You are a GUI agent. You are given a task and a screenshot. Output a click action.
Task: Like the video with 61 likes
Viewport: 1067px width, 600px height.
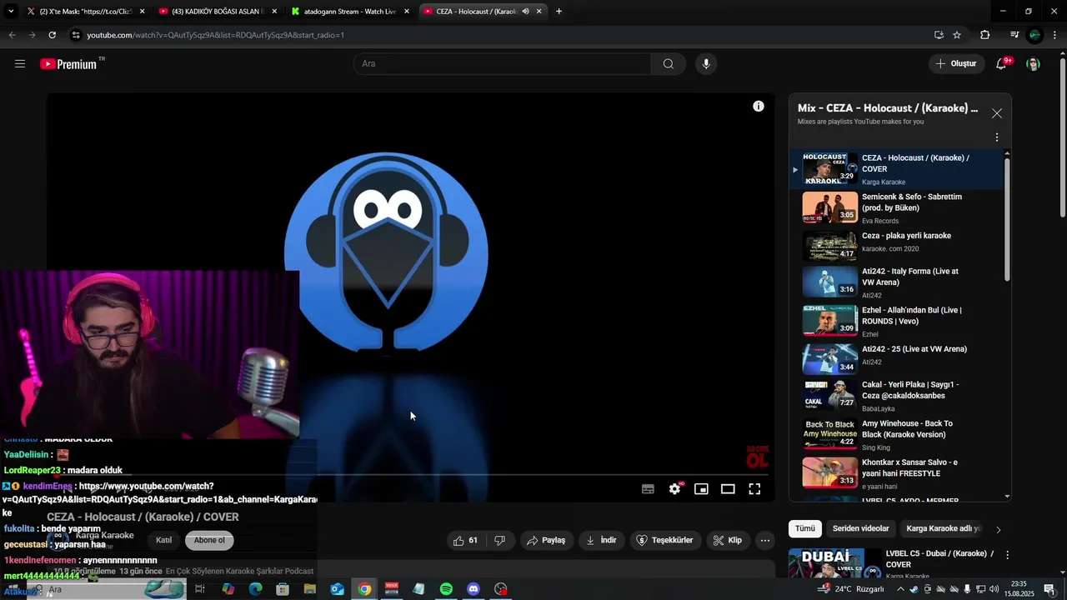[465, 540]
